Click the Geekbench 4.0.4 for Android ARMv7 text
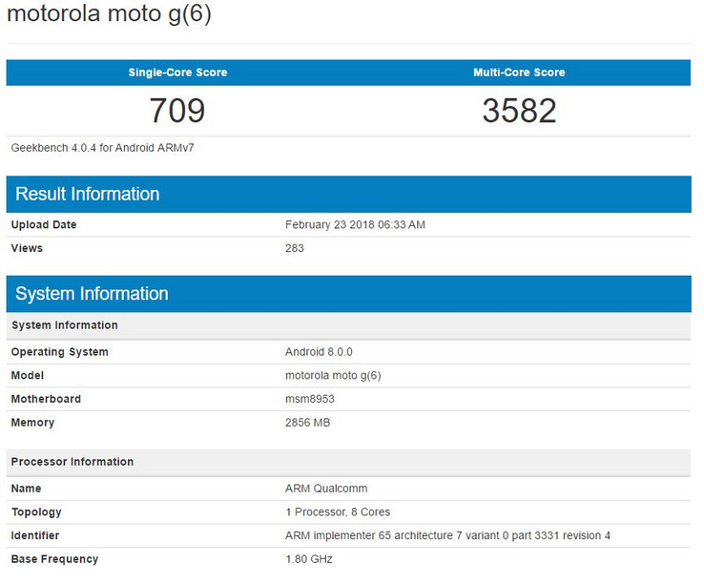 tap(102, 148)
